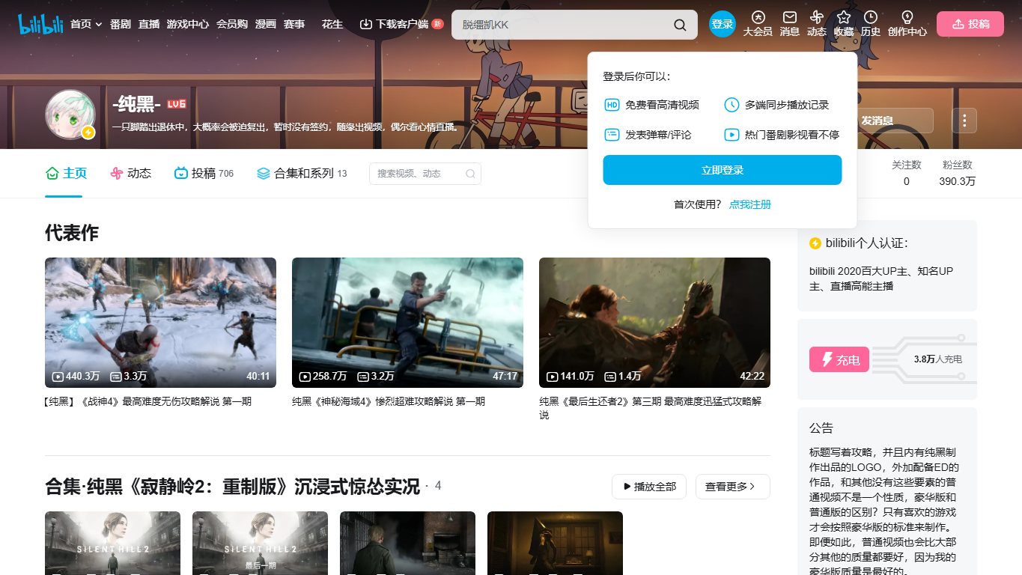Click the HD icon beside 免费看高清视频

coord(612,105)
